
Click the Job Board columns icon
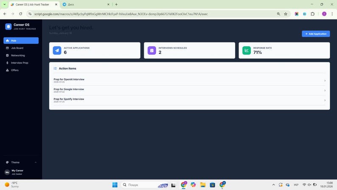click(7, 48)
